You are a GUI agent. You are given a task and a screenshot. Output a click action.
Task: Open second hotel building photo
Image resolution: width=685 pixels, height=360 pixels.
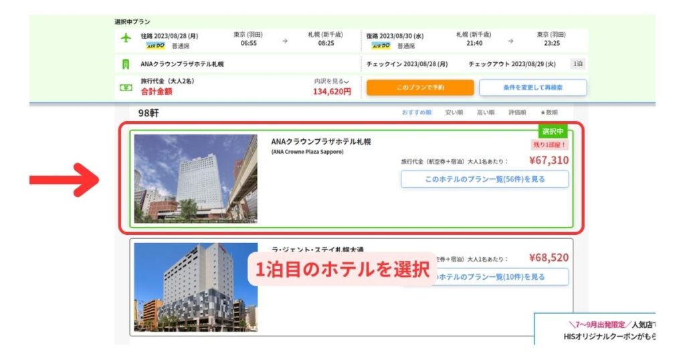pos(196,287)
